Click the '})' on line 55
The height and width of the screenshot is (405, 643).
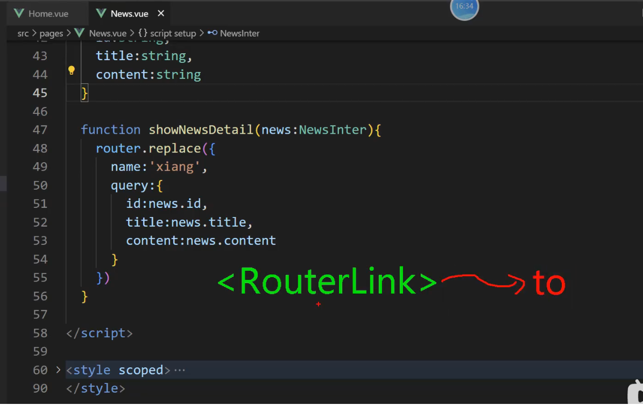(x=103, y=278)
